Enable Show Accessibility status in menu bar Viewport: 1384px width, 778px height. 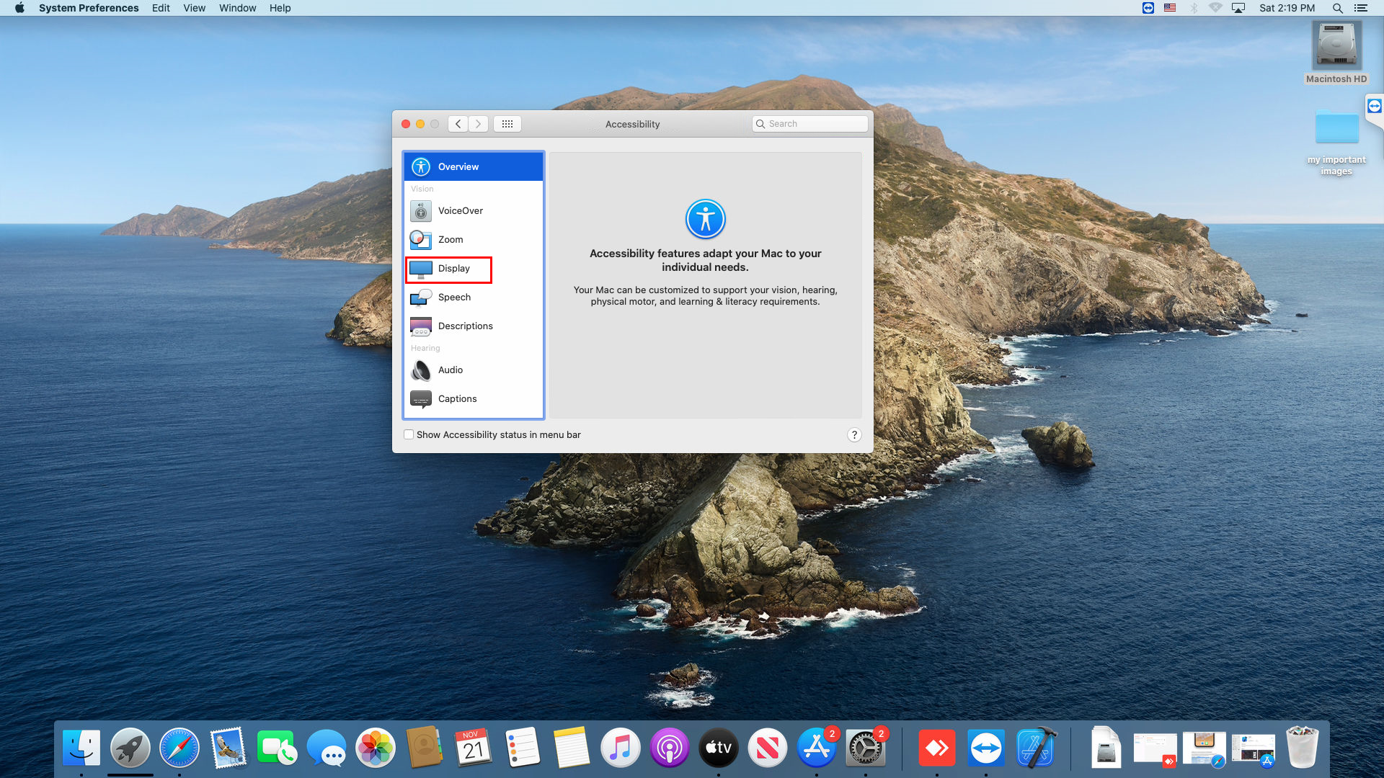point(409,434)
